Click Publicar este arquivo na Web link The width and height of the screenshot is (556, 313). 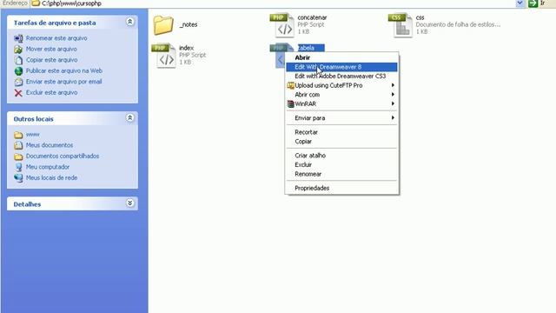63,71
